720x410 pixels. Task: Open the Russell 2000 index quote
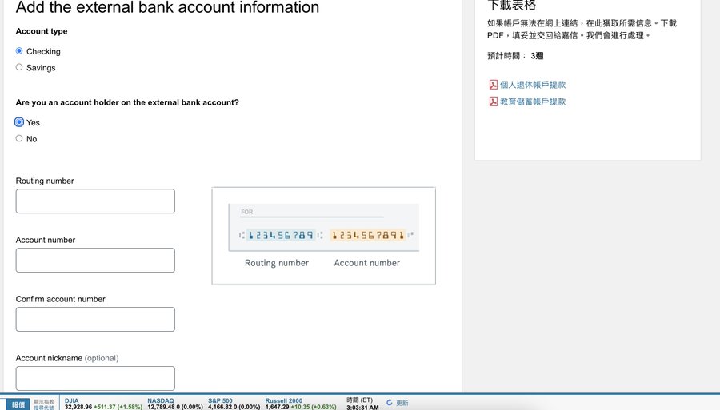pos(284,400)
